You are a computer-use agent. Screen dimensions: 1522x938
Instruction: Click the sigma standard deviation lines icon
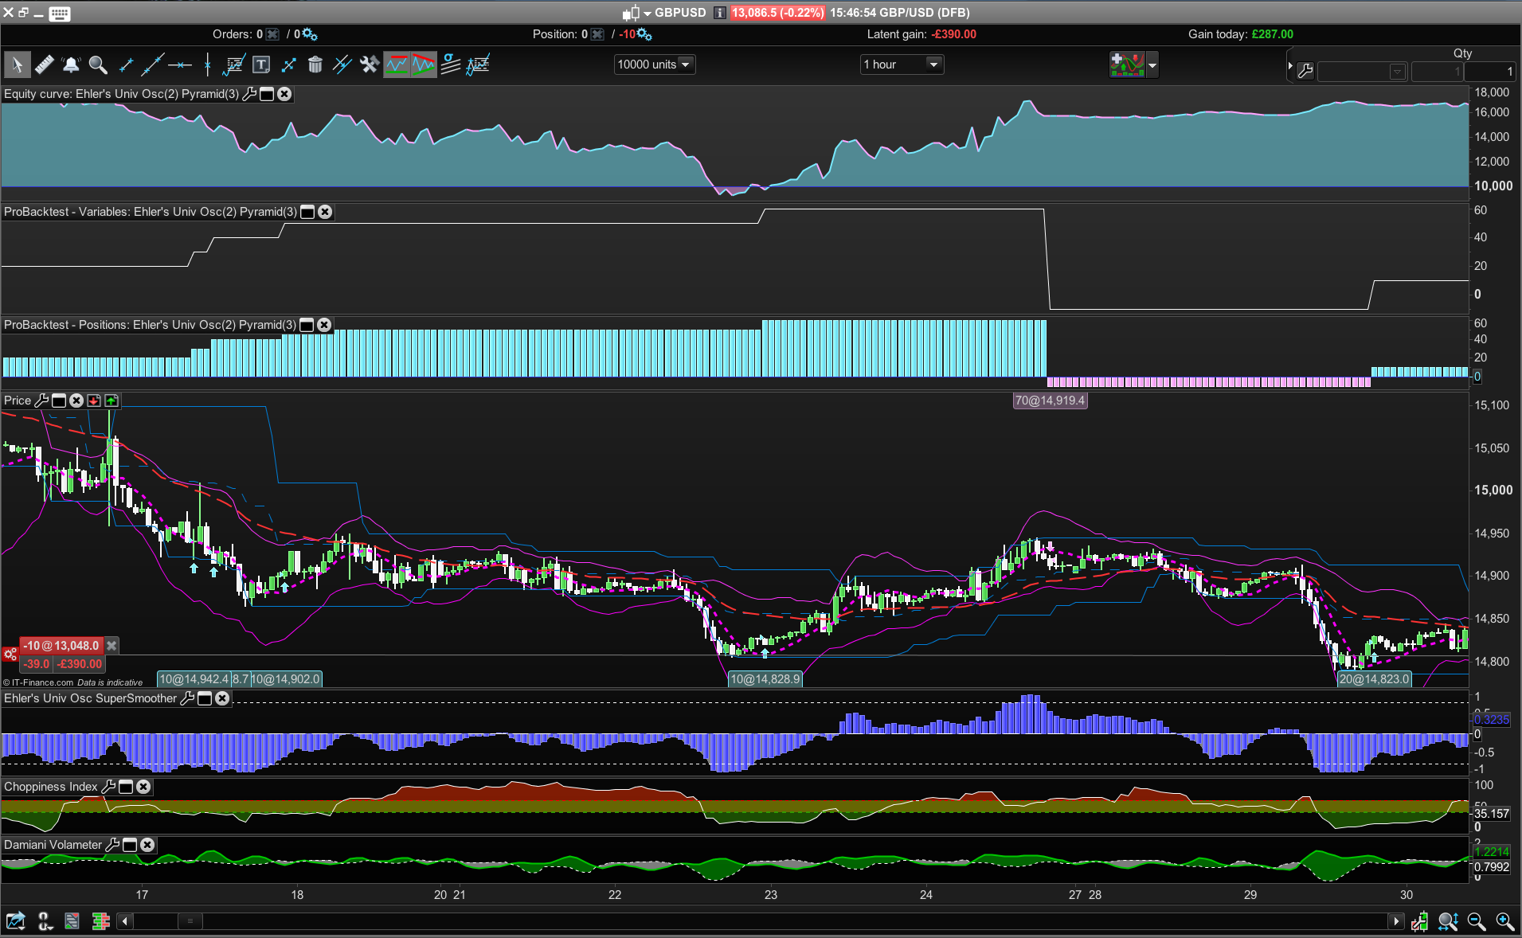click(x=451, y=64)
